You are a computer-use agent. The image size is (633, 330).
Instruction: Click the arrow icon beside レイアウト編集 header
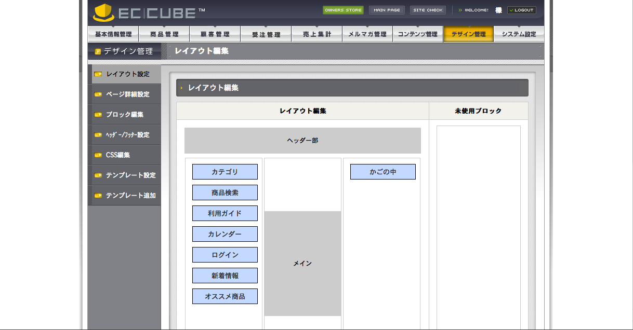tap(181, 88)
